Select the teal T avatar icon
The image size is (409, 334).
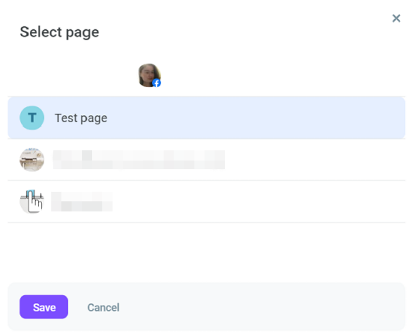click(32, 118)
